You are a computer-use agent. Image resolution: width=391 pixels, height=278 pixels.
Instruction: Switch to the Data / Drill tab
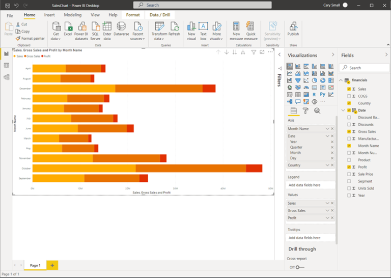pyautogui.click(x=160, y=15)
